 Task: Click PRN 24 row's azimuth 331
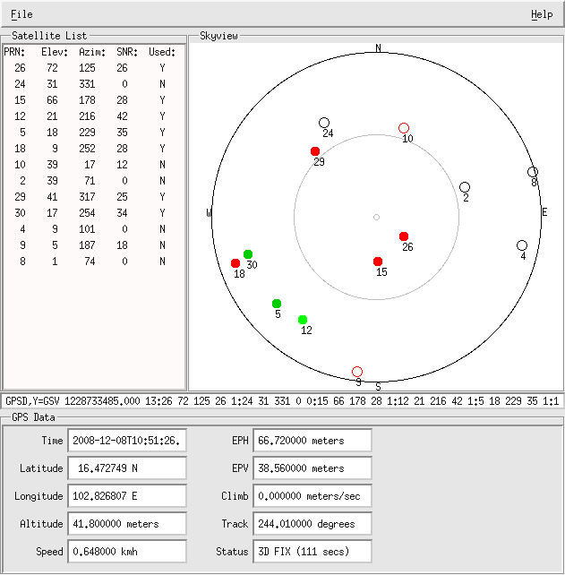(87, 84)
